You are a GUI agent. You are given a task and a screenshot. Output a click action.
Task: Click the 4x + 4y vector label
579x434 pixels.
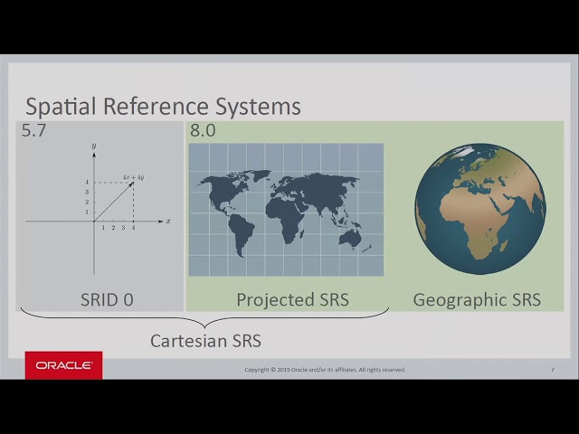click(x=133, y=177)
